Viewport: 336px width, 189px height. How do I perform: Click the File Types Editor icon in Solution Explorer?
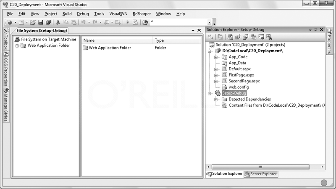point(246,37)
